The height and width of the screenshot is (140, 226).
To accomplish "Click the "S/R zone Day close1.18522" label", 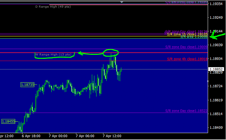I will [186, 111].
